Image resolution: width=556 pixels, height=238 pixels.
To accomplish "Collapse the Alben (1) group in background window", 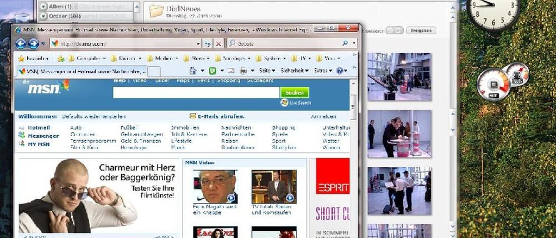I will click(x=43, y=6).
